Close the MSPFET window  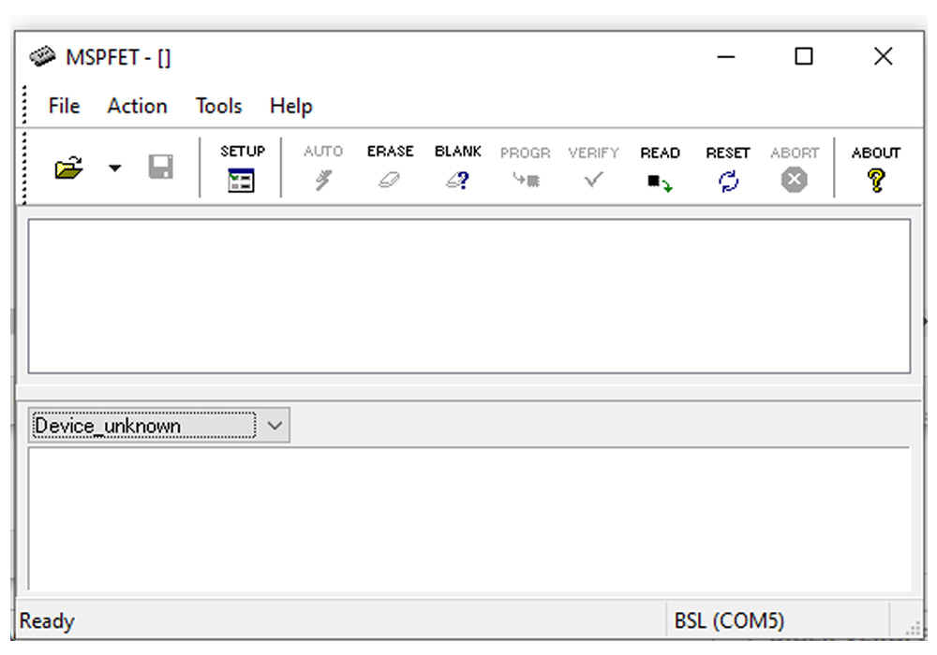coord(883,57)
